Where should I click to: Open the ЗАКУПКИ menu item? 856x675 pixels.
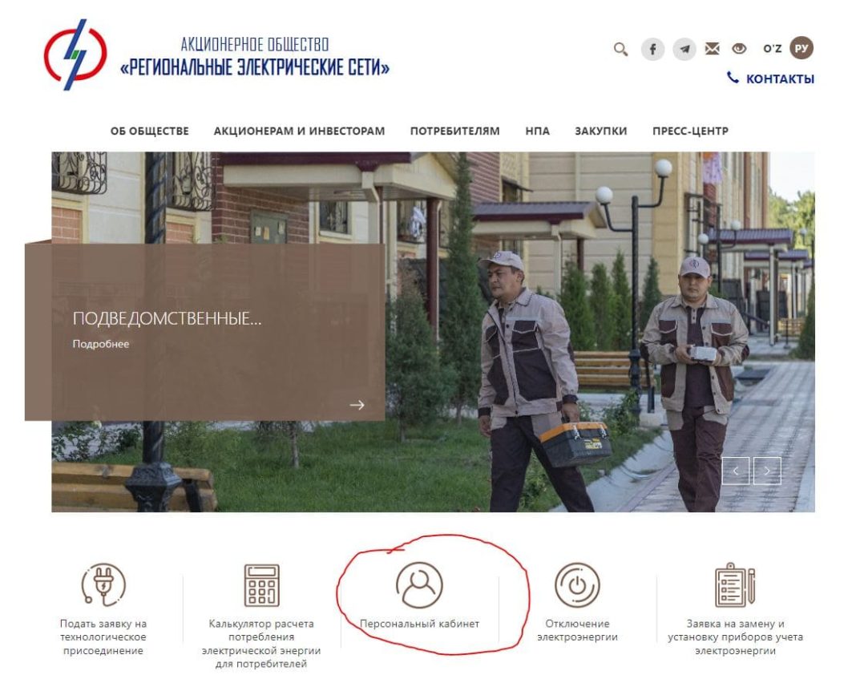click(x=600, y=131)
